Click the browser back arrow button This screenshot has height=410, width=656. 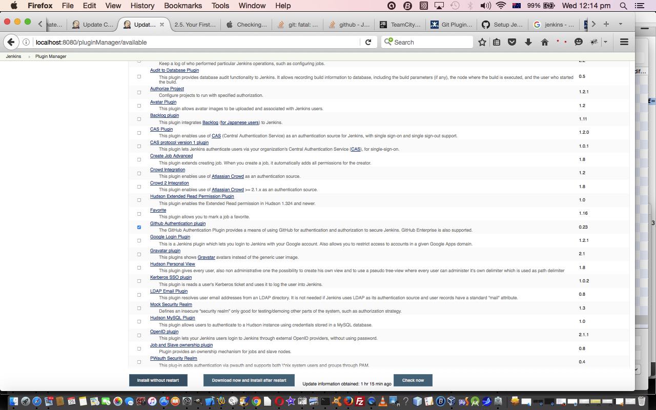[11, 42]
